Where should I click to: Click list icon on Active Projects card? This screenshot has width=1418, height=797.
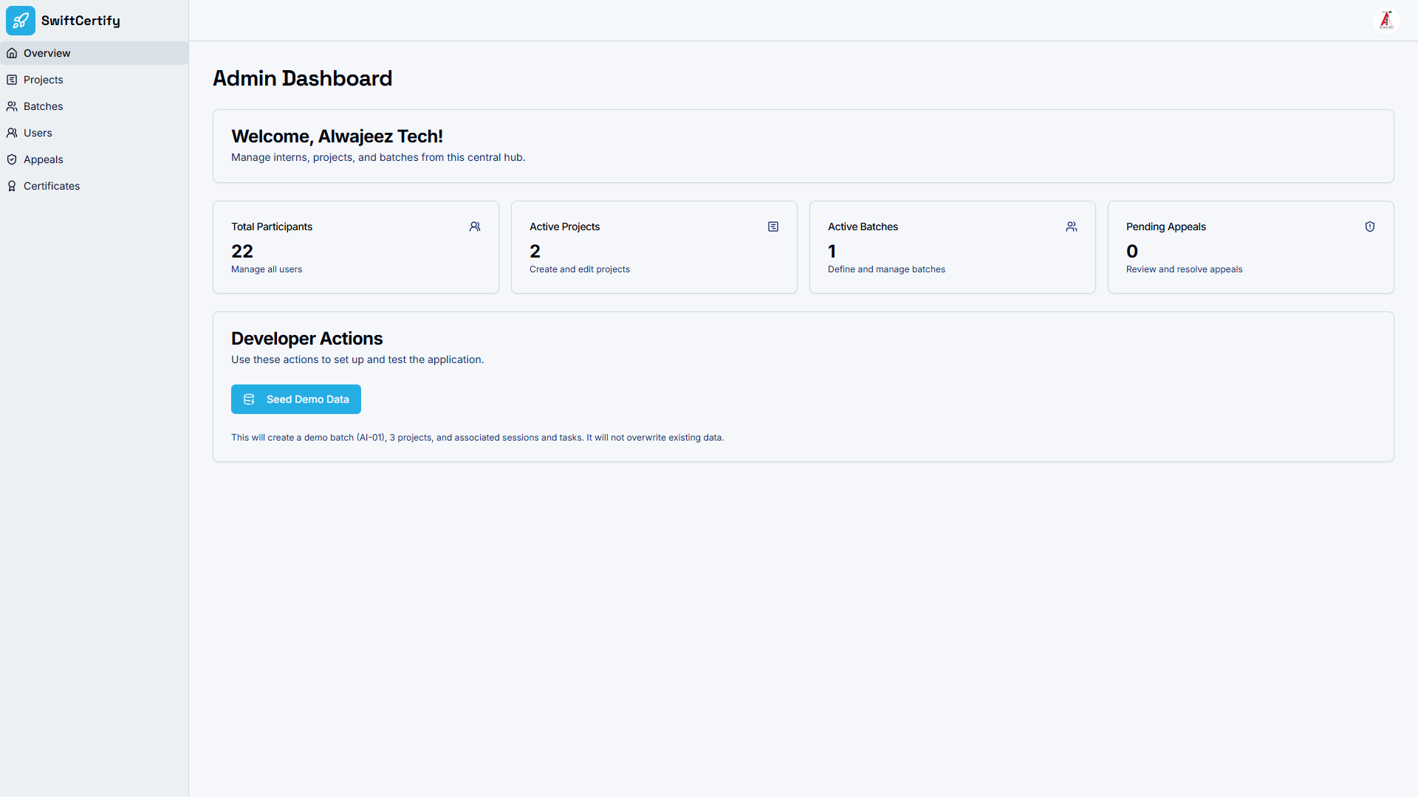(773, 227)
